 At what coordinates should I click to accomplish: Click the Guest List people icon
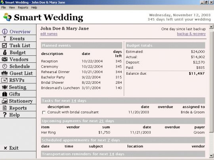[4, 73]
